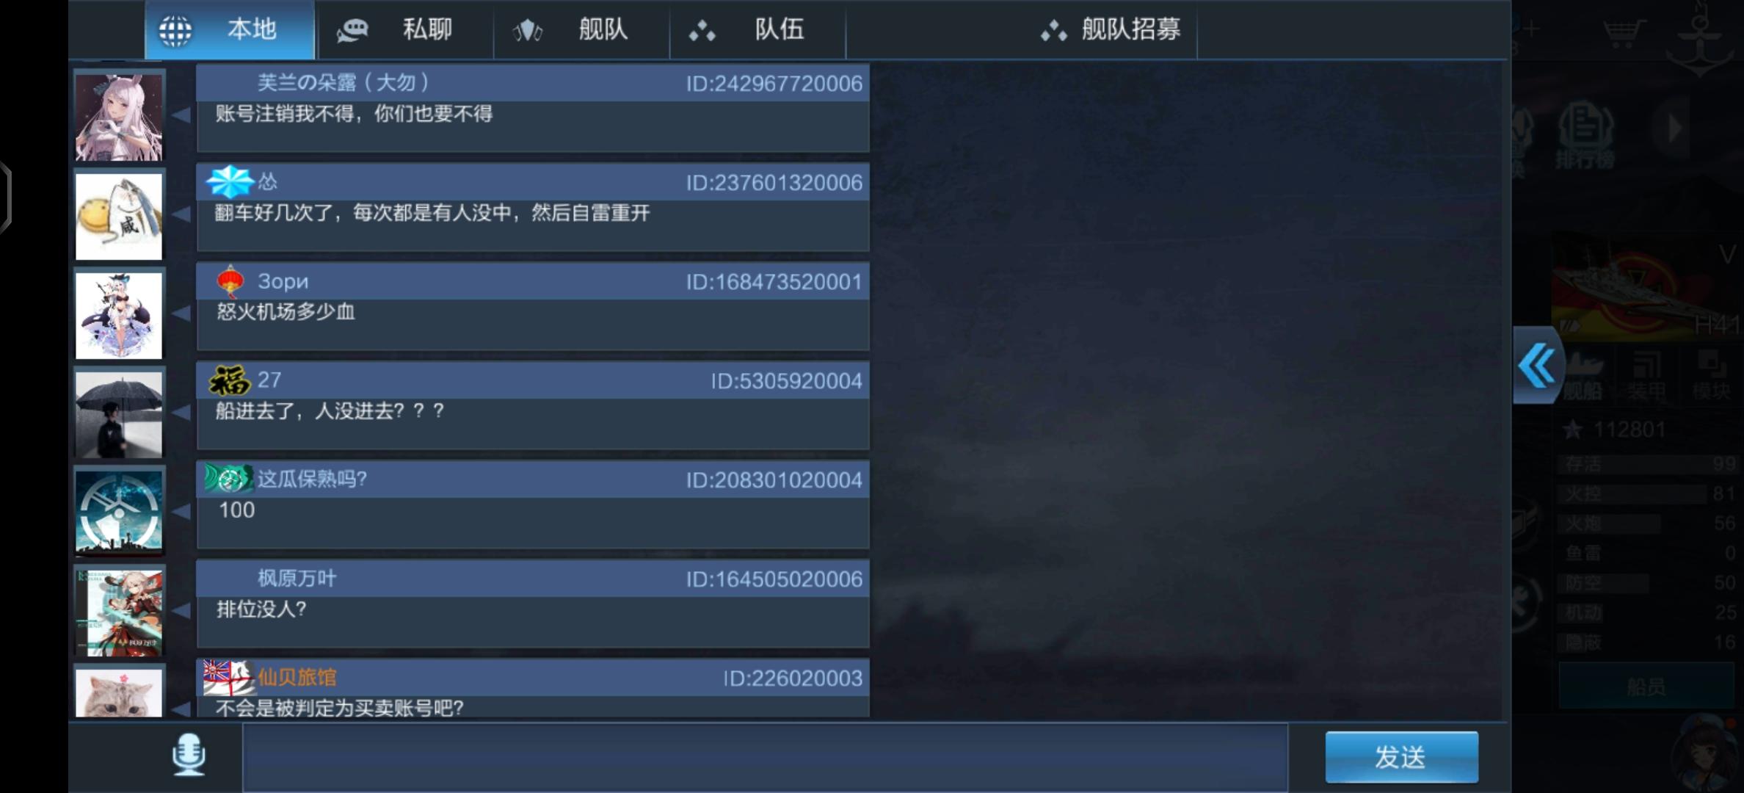The height and width of the screenshot is (793, 1744).
Task: Click the shopping cart icon top right
Action: (1624, 31)
